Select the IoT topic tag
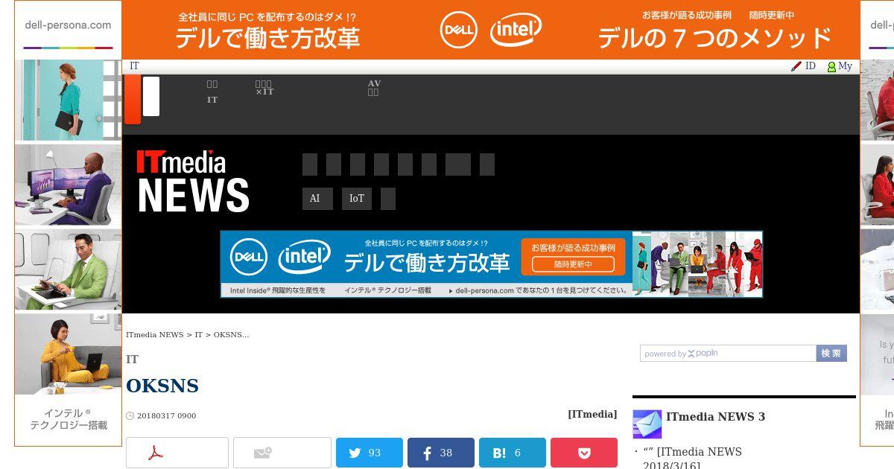The image size is (894, 469). [x=357, y=199]
